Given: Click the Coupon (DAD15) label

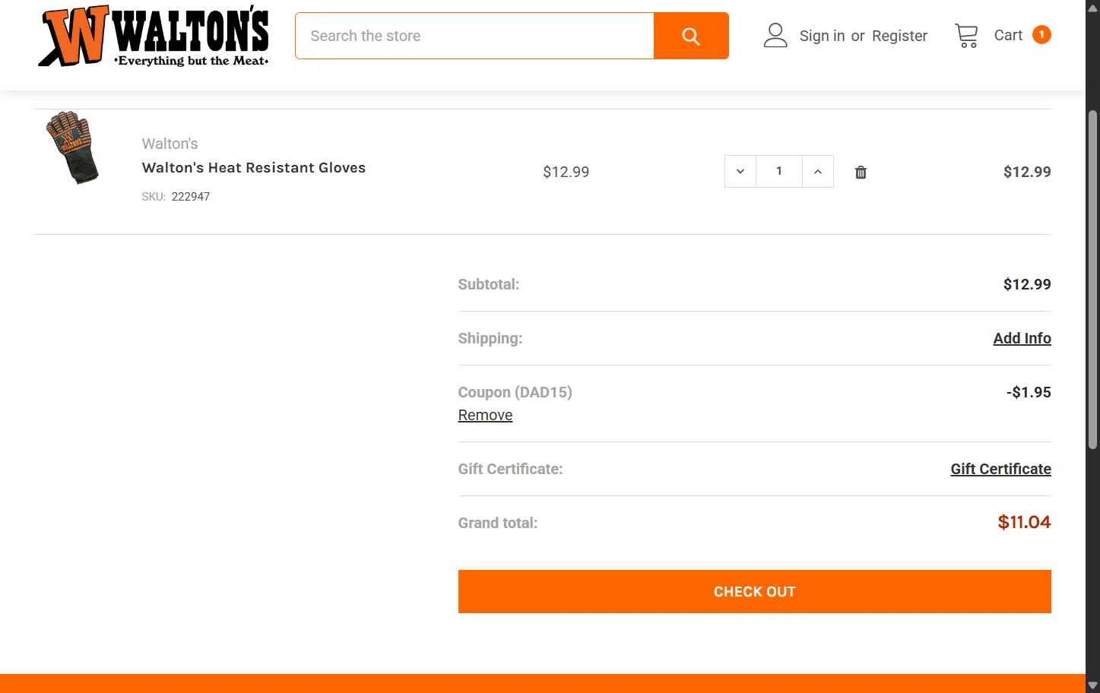Looking at the screenshot, I should point(515,392).
